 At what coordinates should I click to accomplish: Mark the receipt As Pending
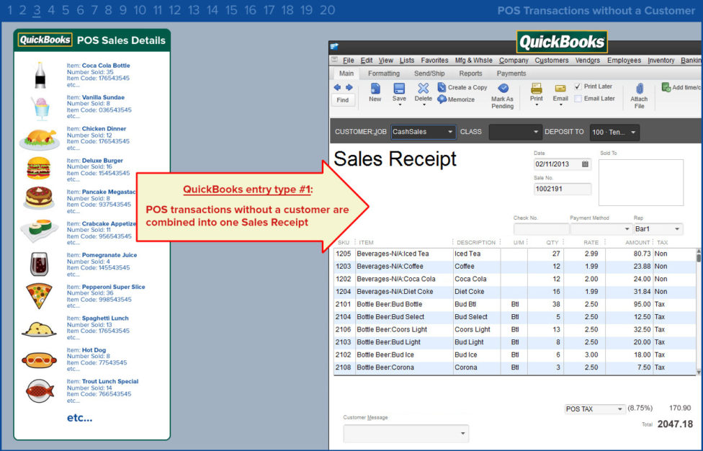[x=503, y=96]
